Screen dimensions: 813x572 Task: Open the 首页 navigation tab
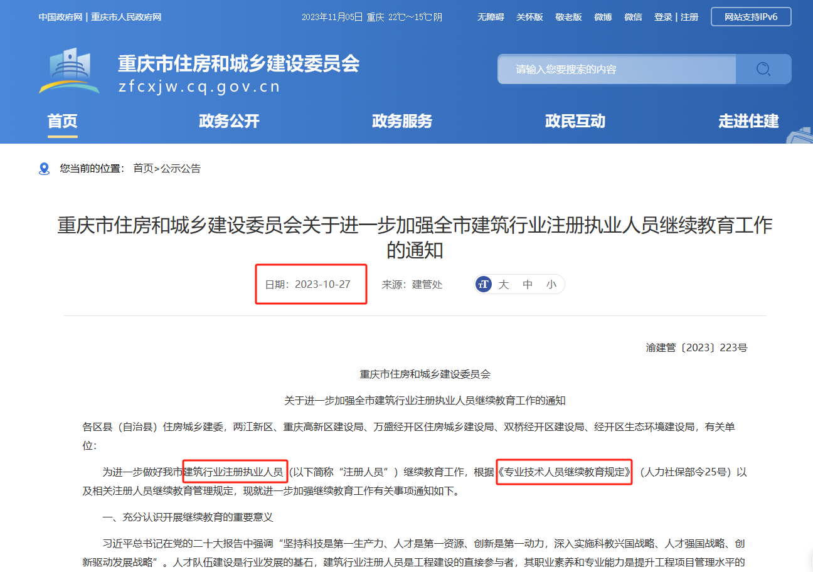click(63, 121)
